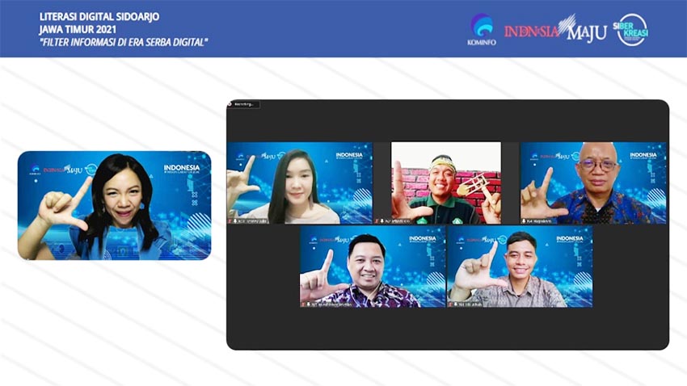Click the Recording indicator in the meeting window
Viewport: 687px width, 386px height.
244,104
